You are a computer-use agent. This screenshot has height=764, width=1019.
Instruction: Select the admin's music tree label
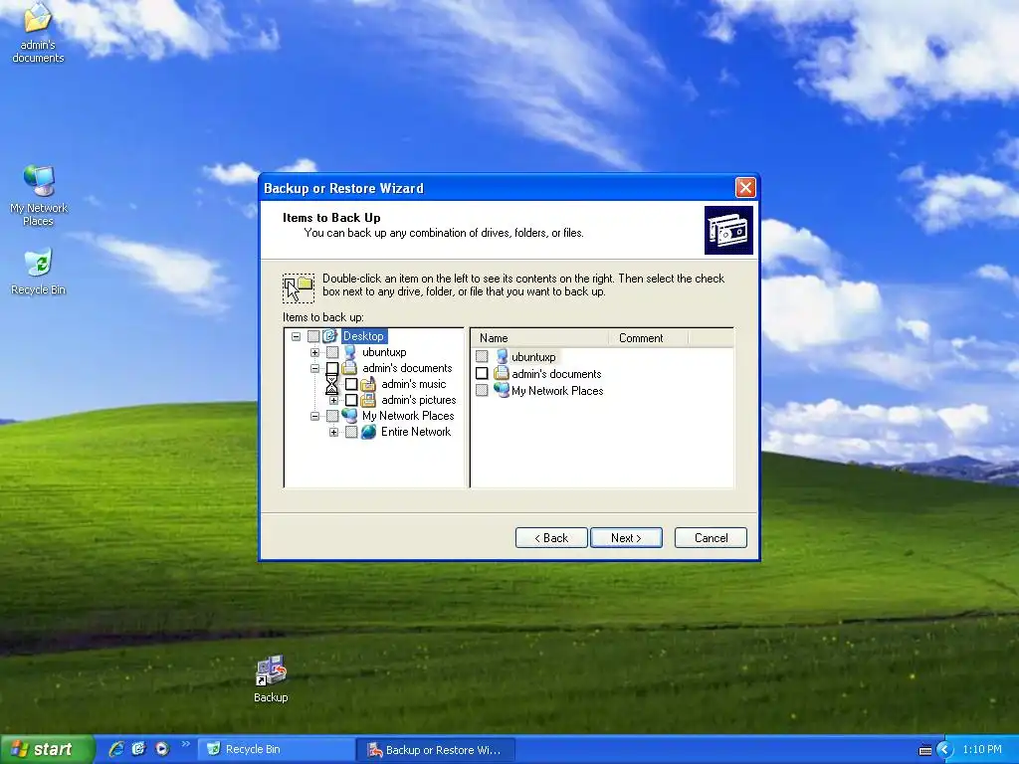point(413,384)
